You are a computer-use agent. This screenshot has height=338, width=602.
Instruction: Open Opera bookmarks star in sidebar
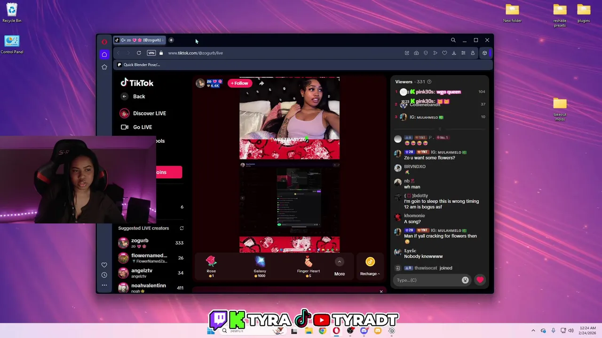pyautogui.click(x=104, y=67)
